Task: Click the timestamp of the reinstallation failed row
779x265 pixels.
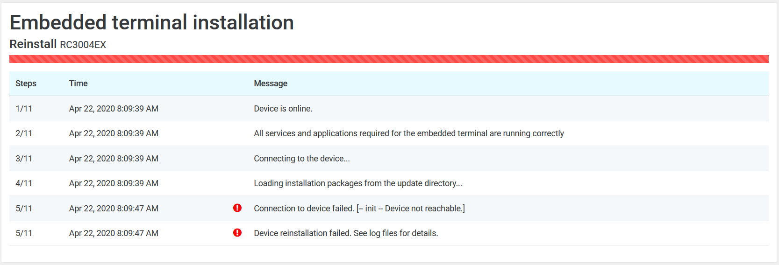Action: 114,233
